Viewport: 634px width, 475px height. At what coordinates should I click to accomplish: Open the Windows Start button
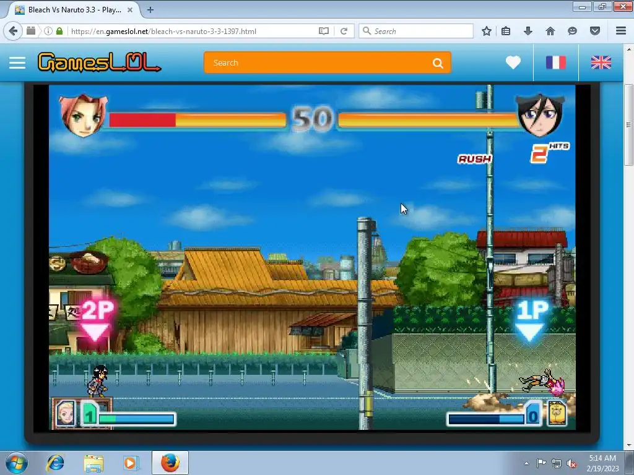[17, 463]
